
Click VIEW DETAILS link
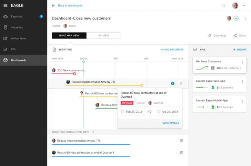point(171,123)
